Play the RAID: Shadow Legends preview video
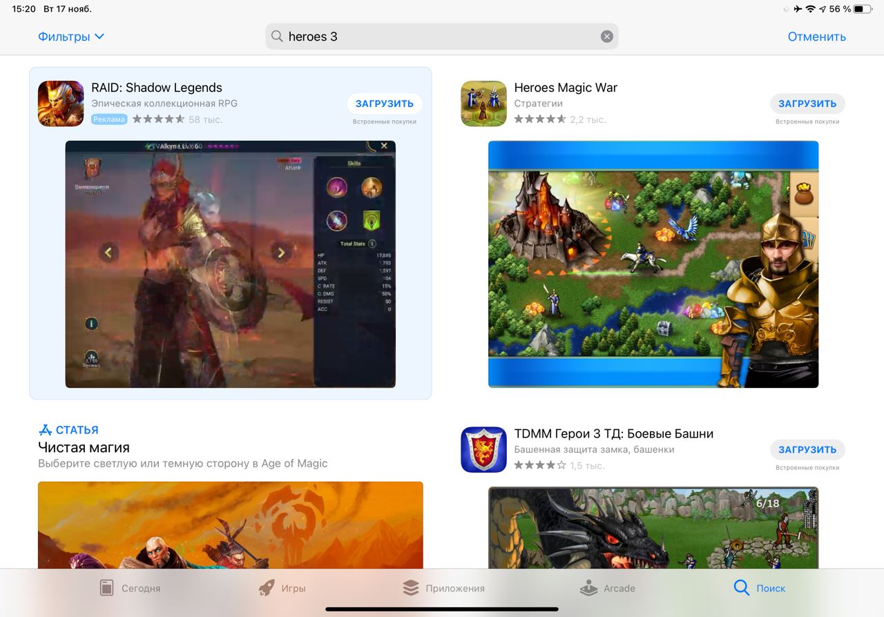Image resolution: width=884 pixels, height=617 pixels. point(230,264)
